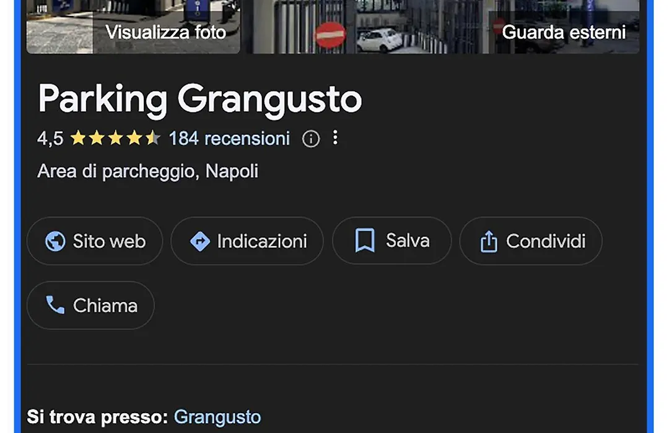Click the globe icon on Sito web
This screenshot has height=433, width=669.
[56, 241]
